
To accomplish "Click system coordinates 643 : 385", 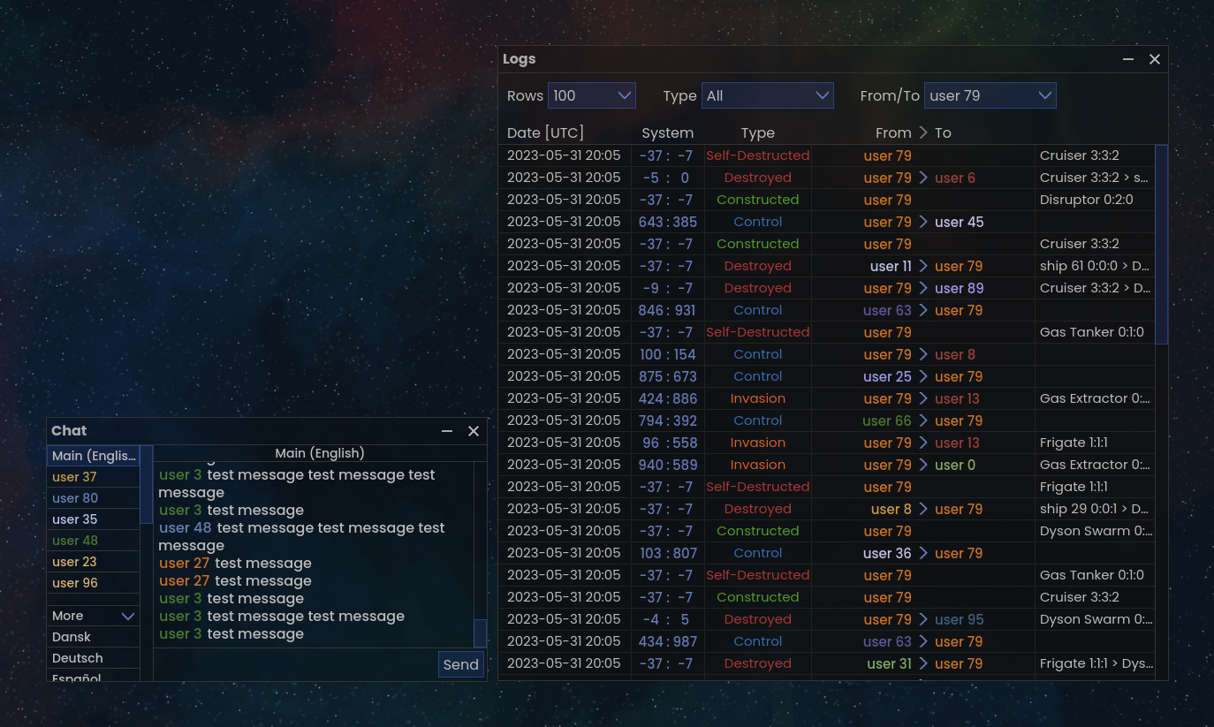I will click(x=668, y=222).
